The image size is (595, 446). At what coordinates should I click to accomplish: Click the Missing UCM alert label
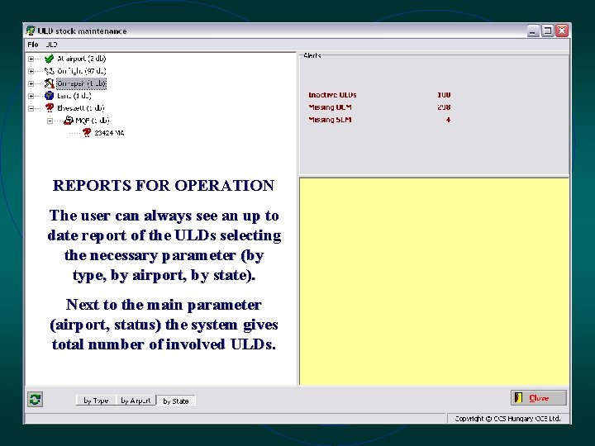(330, 107)
